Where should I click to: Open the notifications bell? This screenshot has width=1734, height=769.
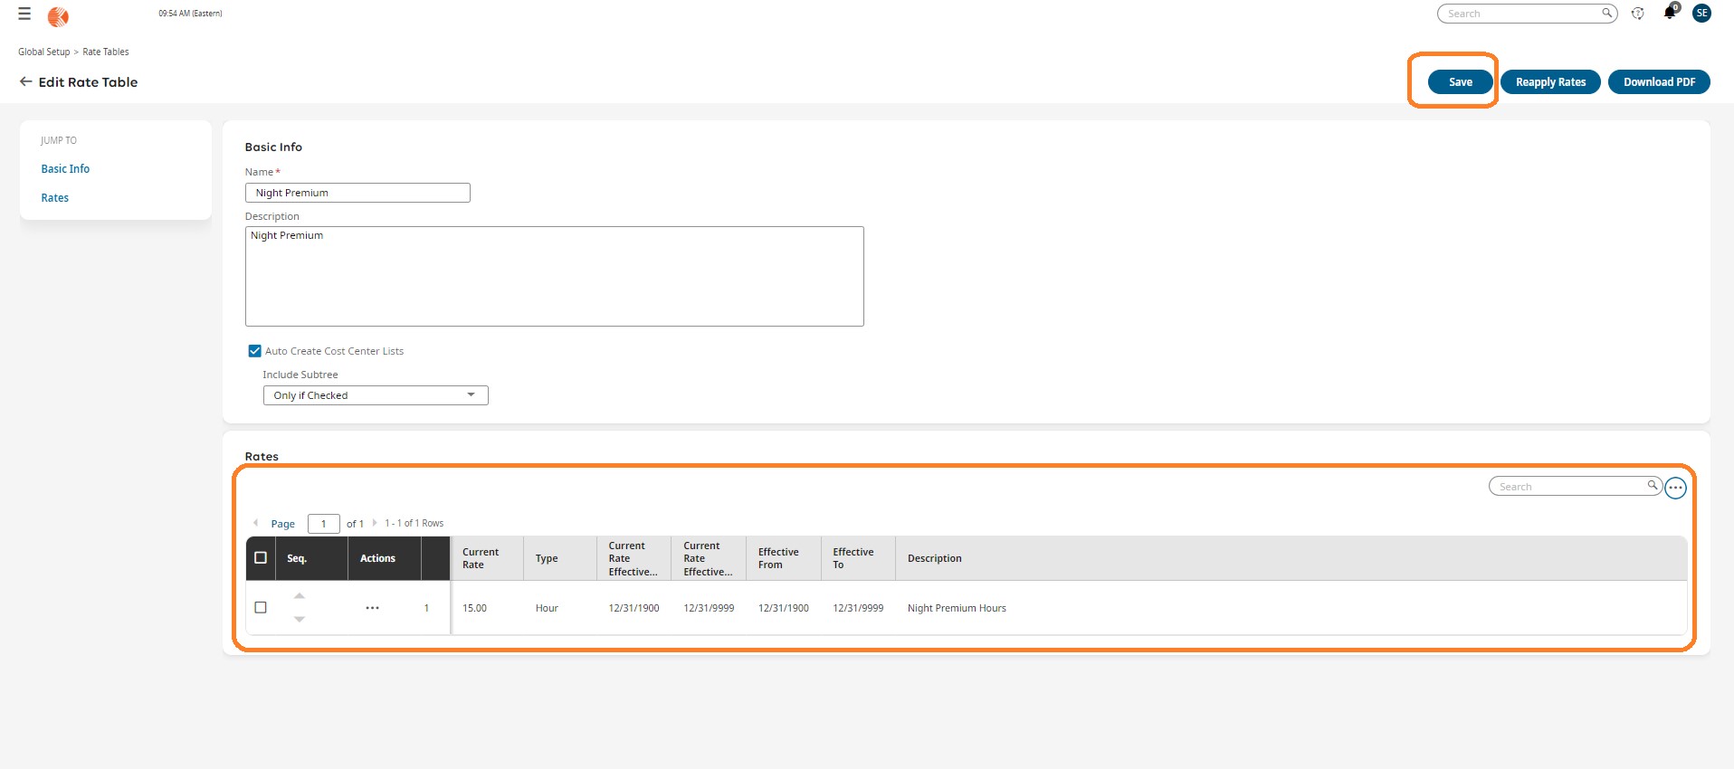click(x=1669, y=14)
